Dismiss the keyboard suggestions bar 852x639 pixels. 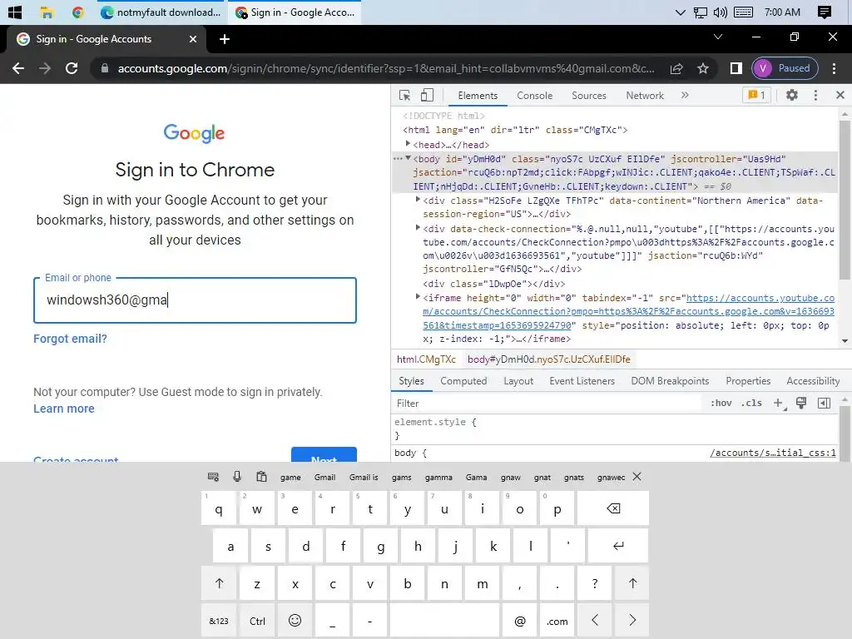point(637,477)
